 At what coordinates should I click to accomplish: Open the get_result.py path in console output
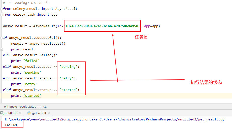pos(162,119)
